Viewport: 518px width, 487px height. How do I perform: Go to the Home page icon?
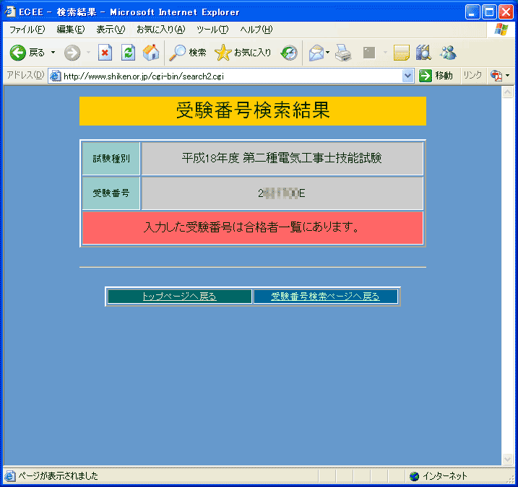pyautogui.click(x=151, y=53)
